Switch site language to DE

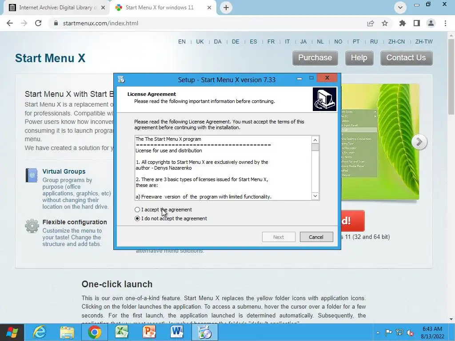coord(235,42)
